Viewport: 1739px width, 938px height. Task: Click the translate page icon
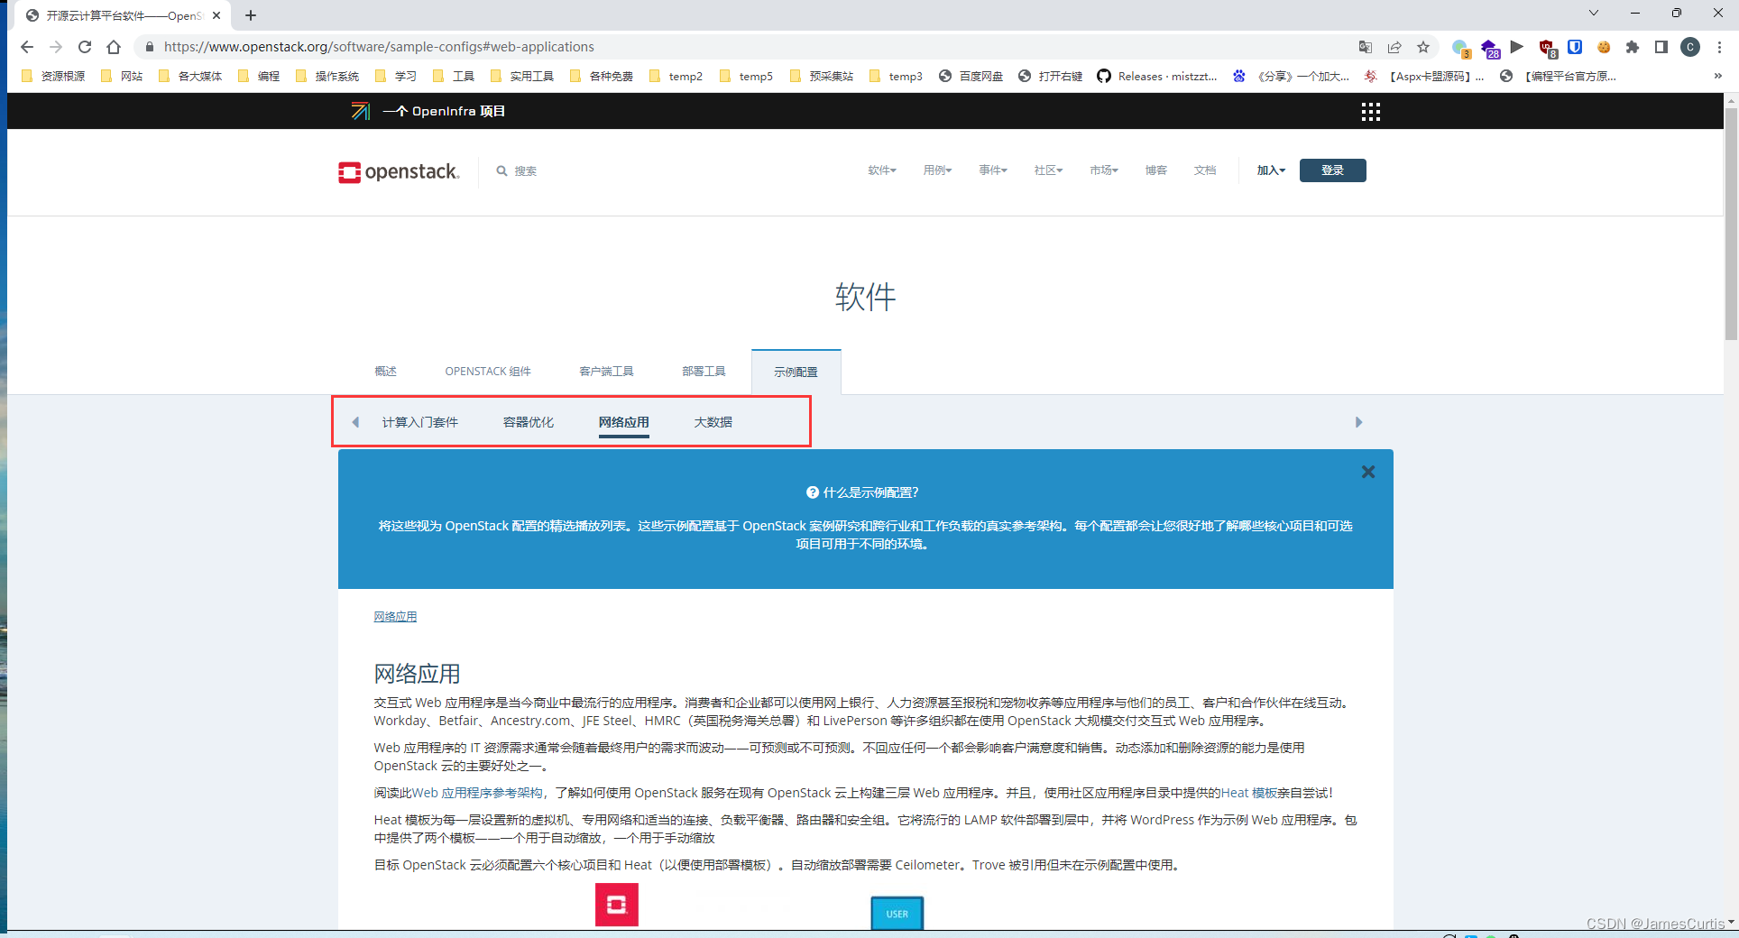coord(1366,47)
